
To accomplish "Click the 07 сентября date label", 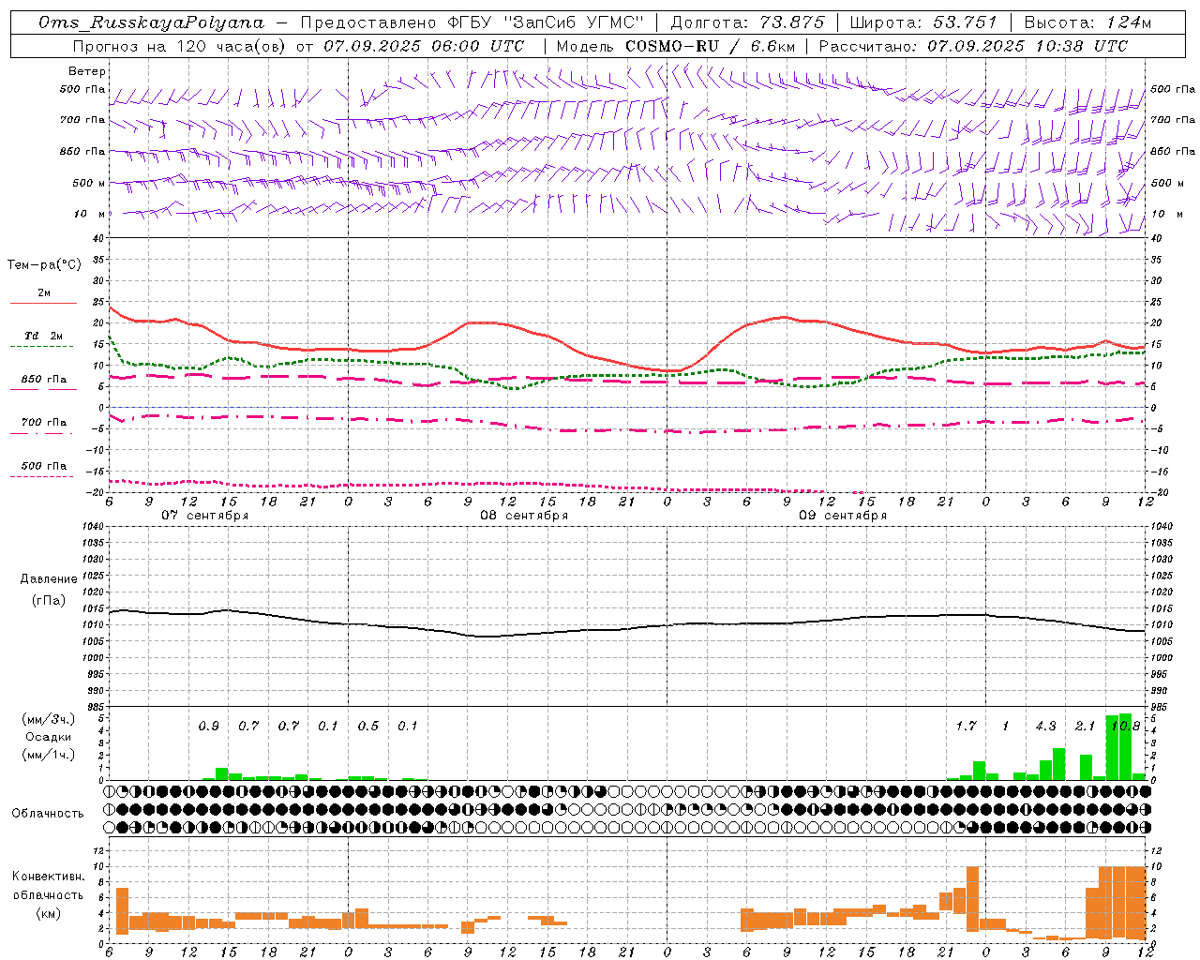I will 205,516.
